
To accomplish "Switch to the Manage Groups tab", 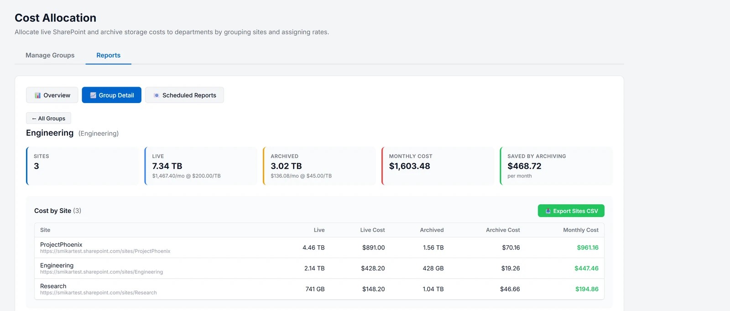I will pos(50,55).
